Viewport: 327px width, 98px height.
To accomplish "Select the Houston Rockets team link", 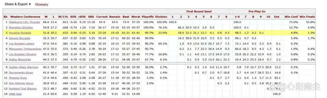I will pyautogui.click(x=20, y=33).
